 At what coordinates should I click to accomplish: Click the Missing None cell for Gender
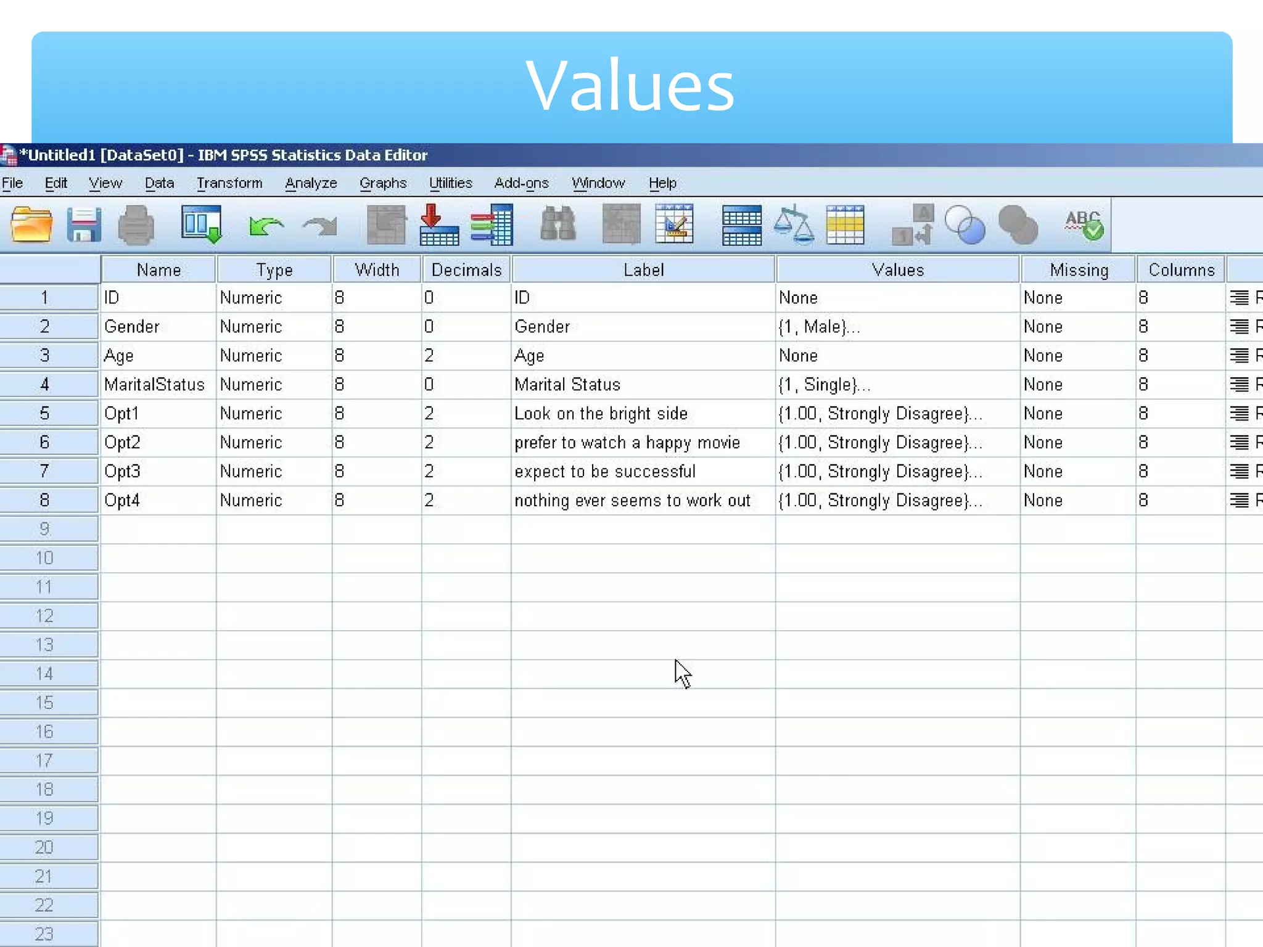pos(1079,327)
